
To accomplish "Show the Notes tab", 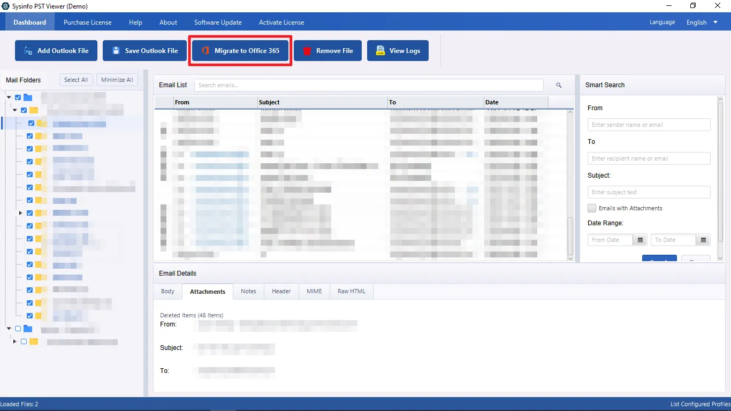I will pos(248,291).
